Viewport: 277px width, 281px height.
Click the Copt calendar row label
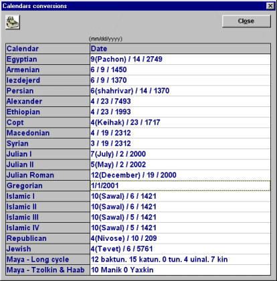[48, 122]
